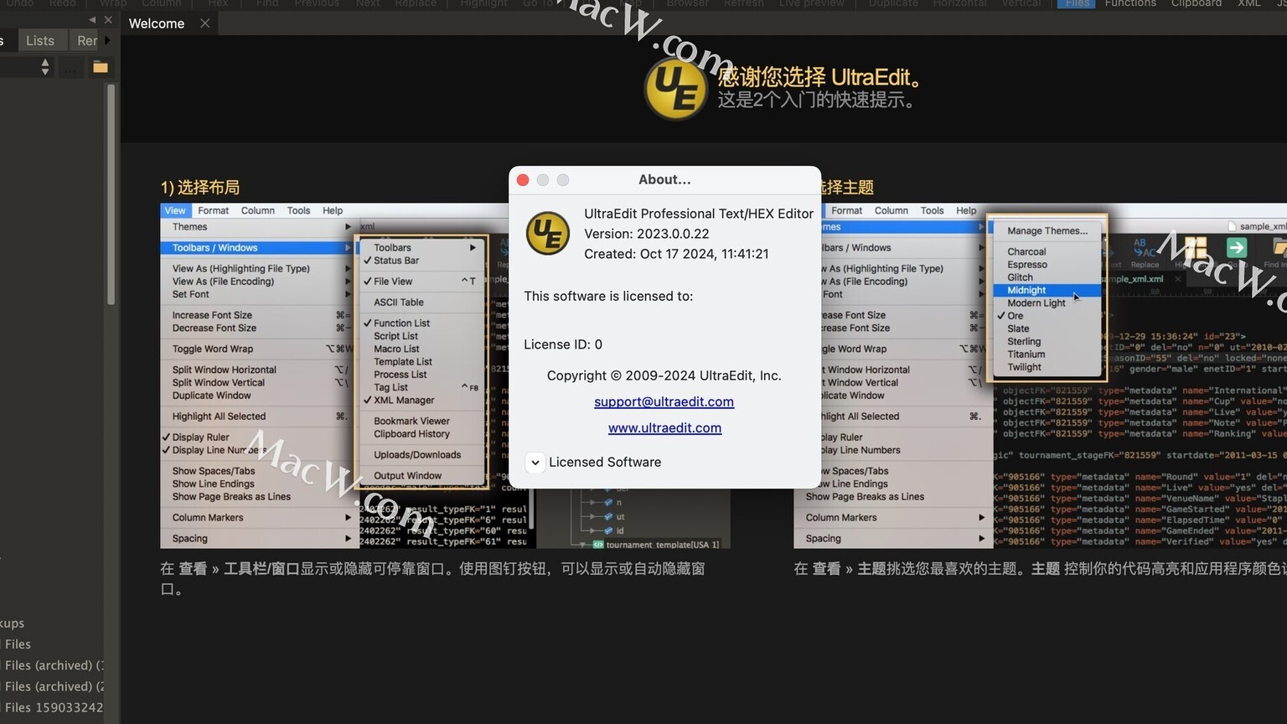
Task: Open the folder browse icon in the side panel
Action: pyautogui.click(x=101, y=67)
